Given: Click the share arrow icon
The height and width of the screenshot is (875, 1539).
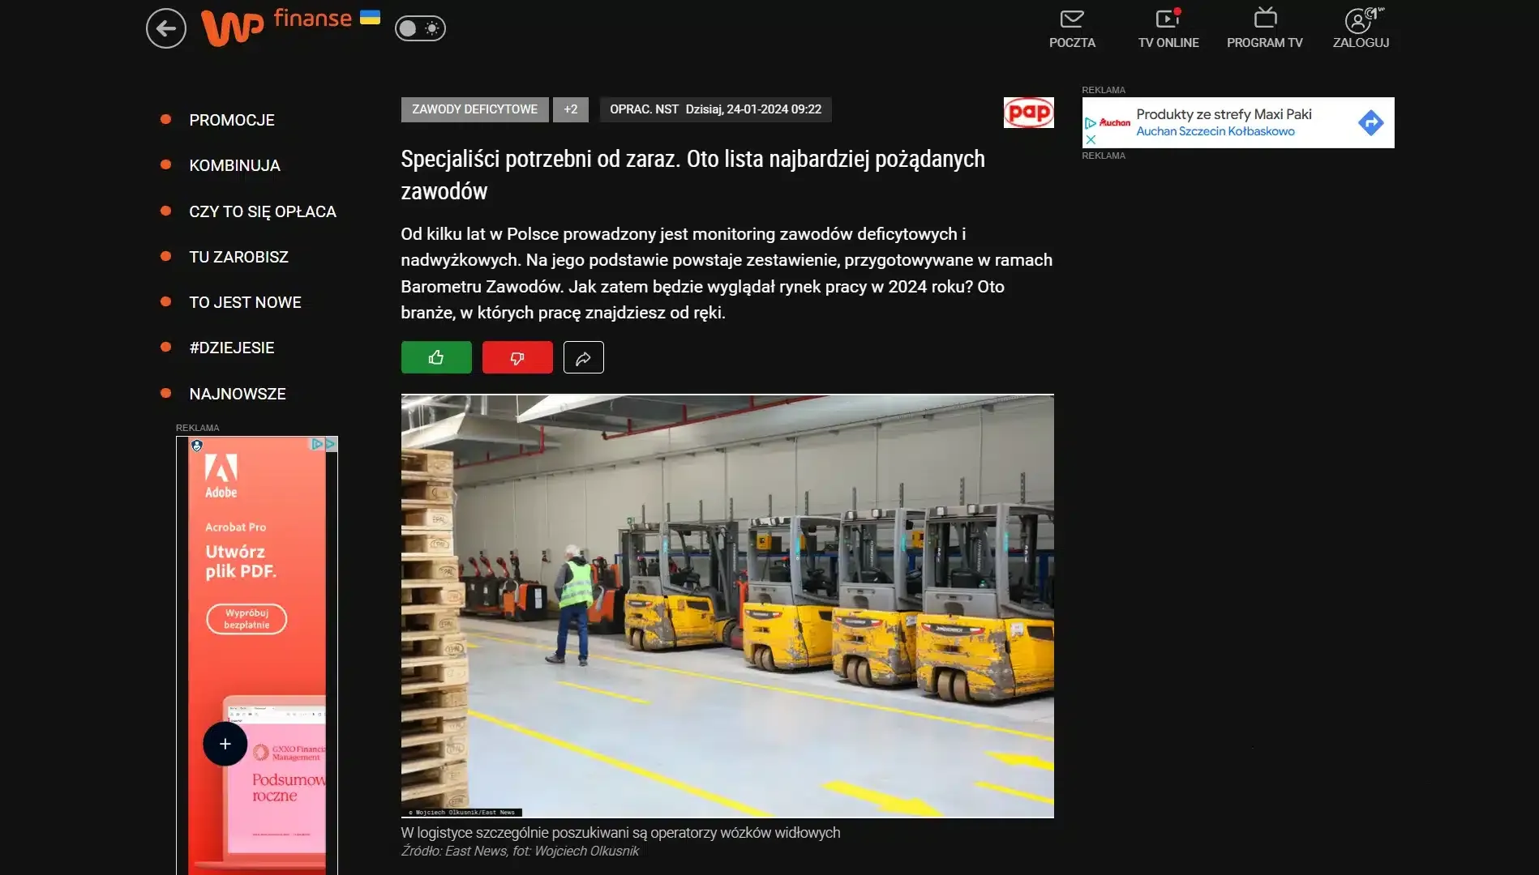Looking at the screenshot, I should (x=584, y=357).
